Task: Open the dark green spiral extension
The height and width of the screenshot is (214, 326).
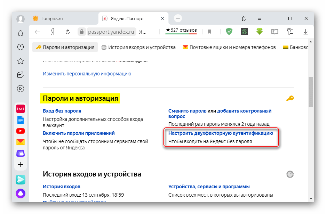Action: (x=244, y=32)
